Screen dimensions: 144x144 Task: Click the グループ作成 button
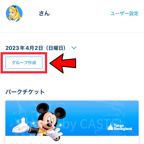pos(24,63)
